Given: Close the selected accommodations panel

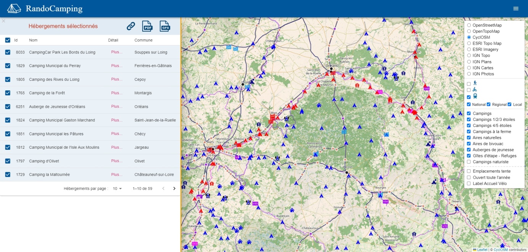Looking at the screenshot, I should tap(3, 21).
